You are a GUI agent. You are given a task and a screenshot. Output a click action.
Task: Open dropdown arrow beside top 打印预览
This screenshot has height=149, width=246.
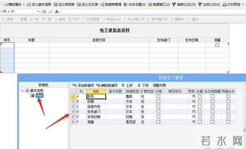tap(243, 5)
